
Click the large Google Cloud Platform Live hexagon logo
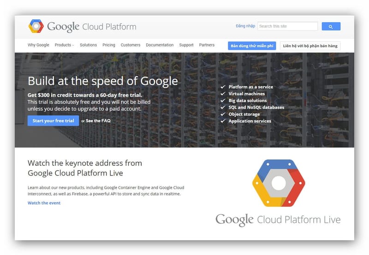click(279, 183)
